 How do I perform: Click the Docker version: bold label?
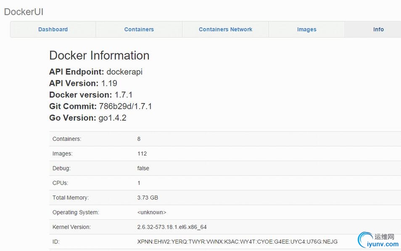click(x=81, y=95)
